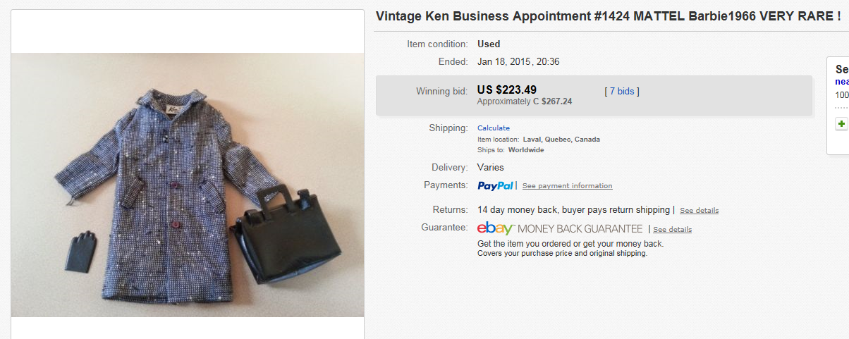
Task: Open See details link for Guarantee
Action: (672, 230)
